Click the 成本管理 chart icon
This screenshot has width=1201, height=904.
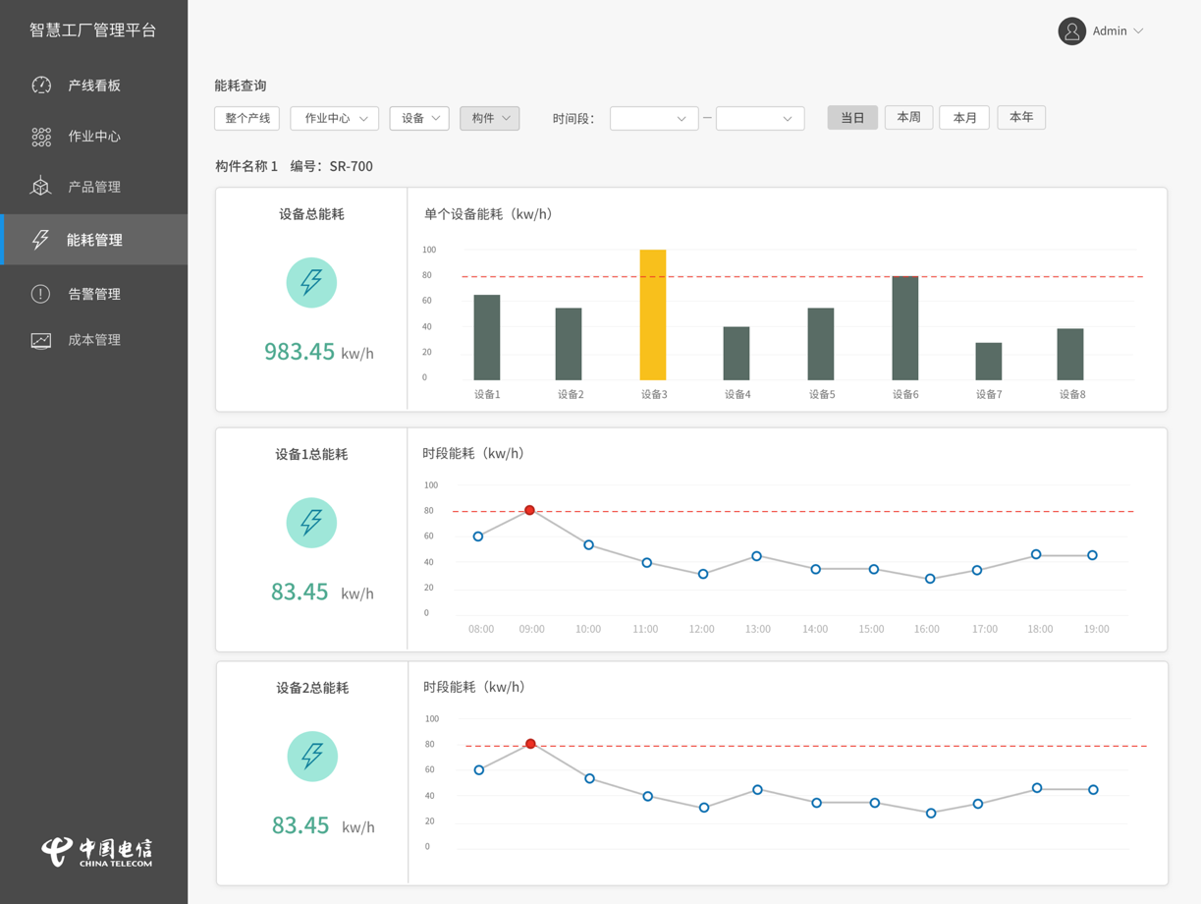point(41,340)
